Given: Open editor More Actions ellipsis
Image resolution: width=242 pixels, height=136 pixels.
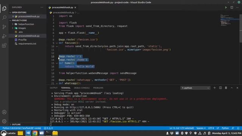Looking at the screenshot, I should click(237, 8).
